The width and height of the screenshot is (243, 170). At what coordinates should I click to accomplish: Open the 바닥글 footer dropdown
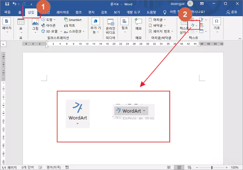tap(157, 25)
